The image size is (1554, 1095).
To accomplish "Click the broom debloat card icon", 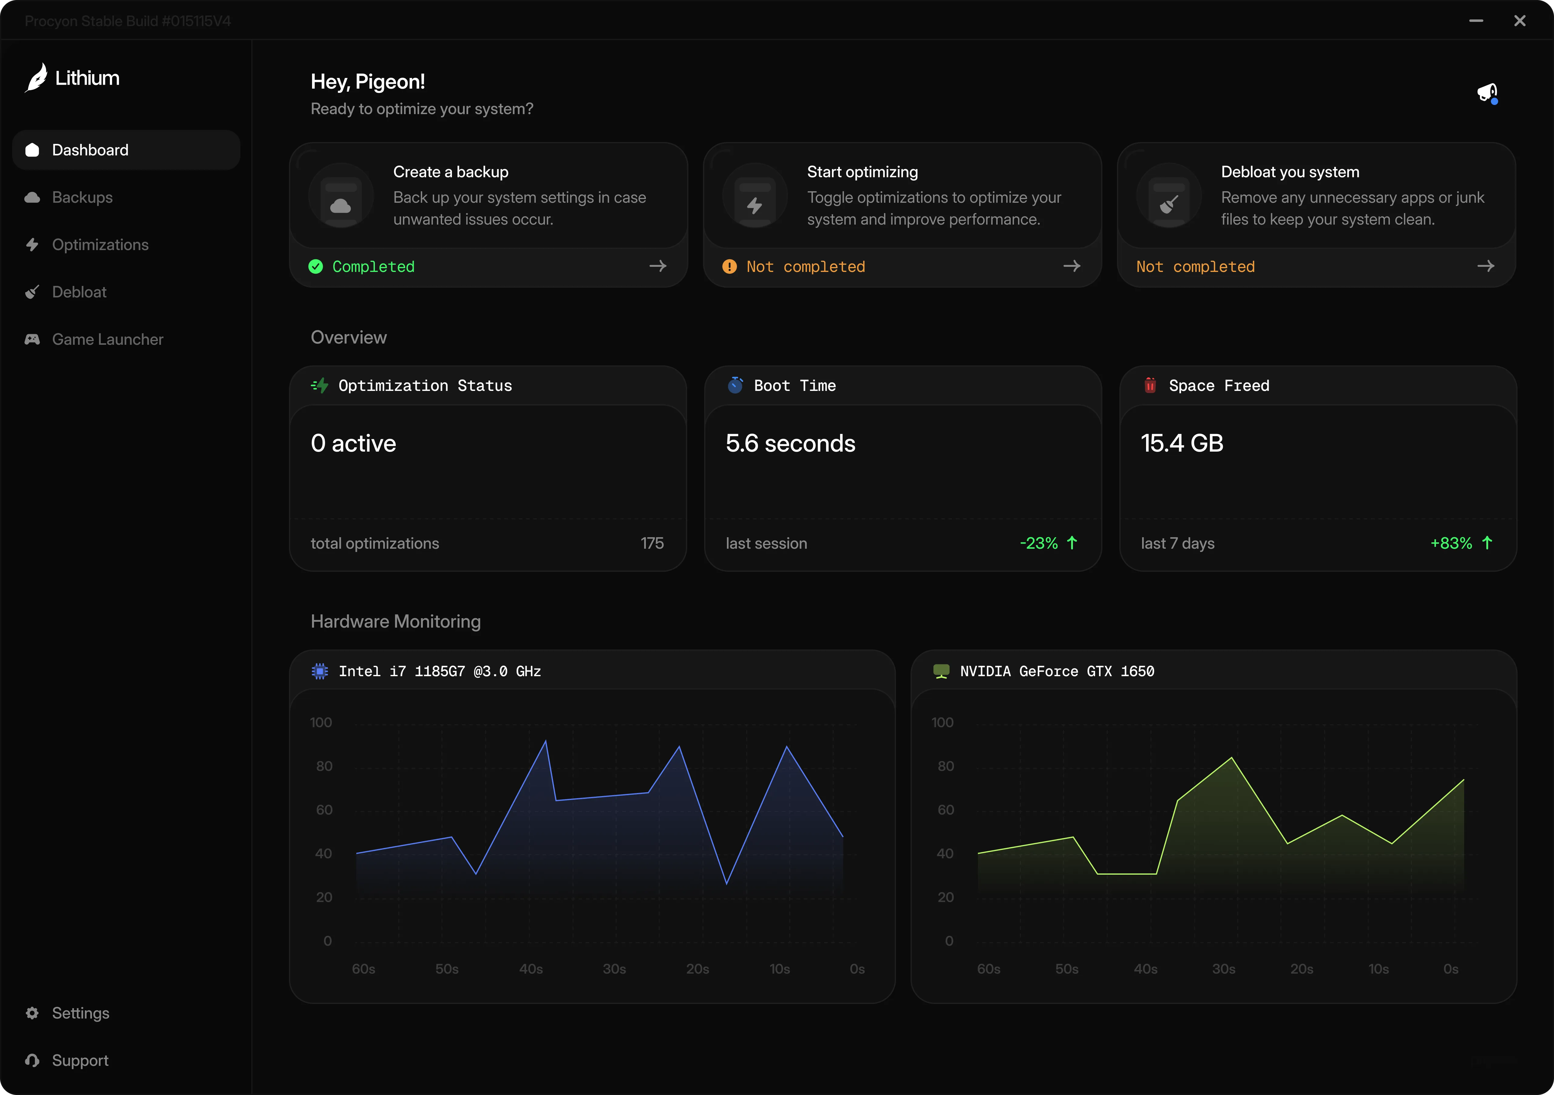I will [x=1169, y=196].
